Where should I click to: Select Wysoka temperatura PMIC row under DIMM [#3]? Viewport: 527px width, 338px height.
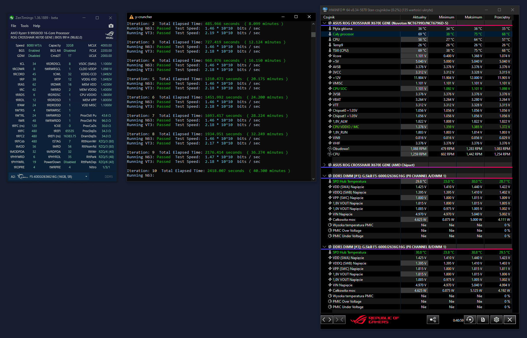point(417,296)
